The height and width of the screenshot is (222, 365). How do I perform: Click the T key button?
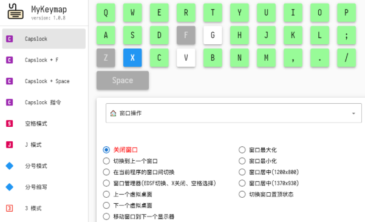click(x=213, y=13)
